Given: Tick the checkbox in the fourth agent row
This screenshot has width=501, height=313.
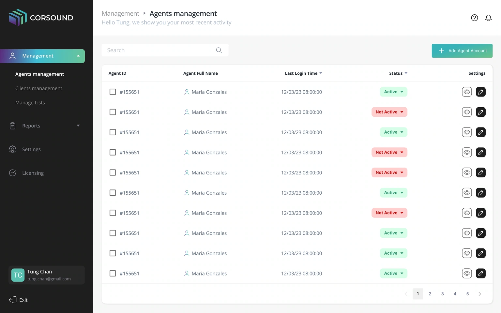Looking at the screenshot, I should click(x=113, y=152).
